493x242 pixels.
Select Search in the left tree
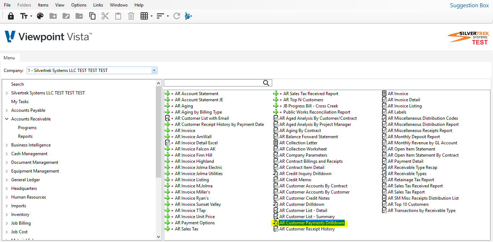(x=17, y=84)
